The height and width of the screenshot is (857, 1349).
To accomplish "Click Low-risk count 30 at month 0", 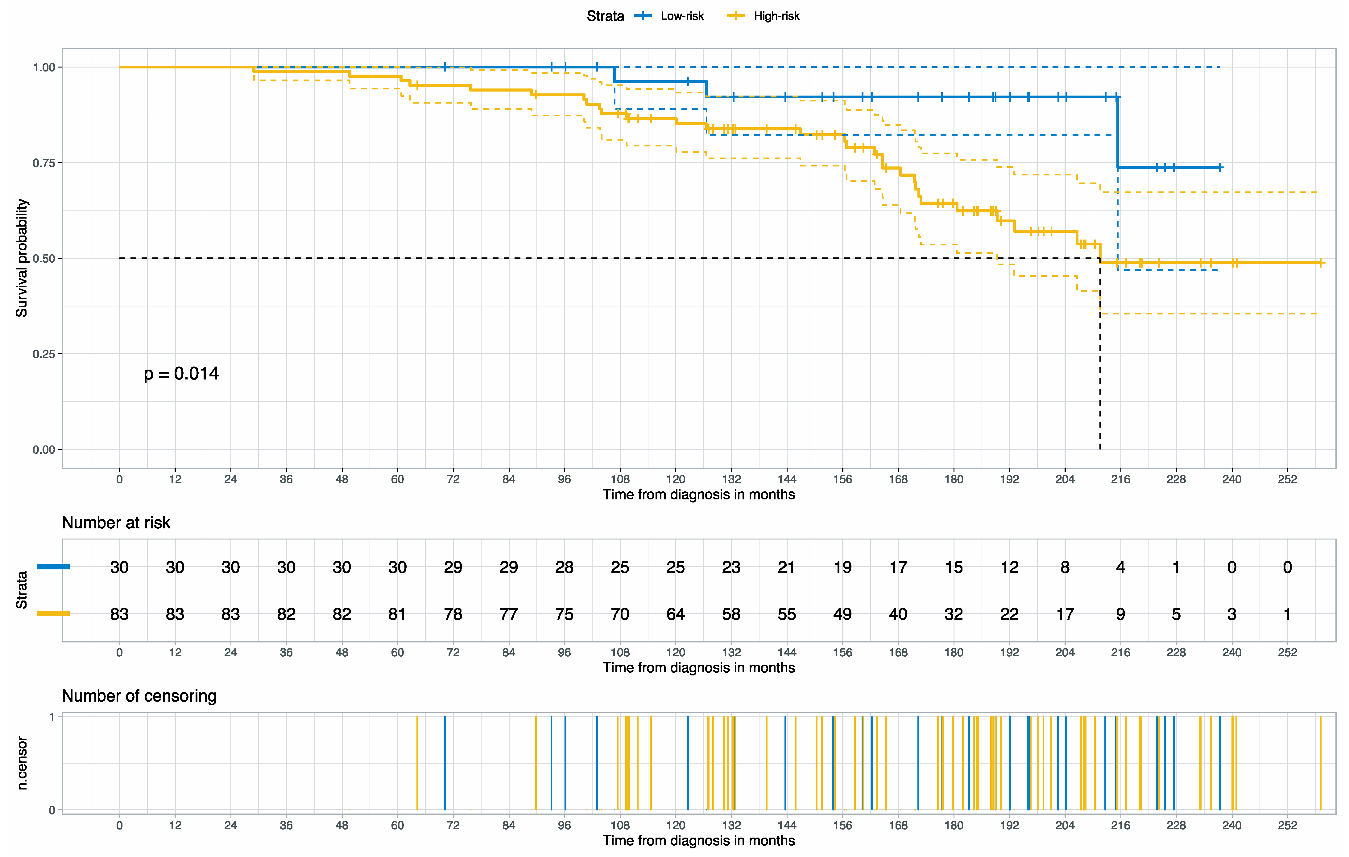I will click(119, 567).
